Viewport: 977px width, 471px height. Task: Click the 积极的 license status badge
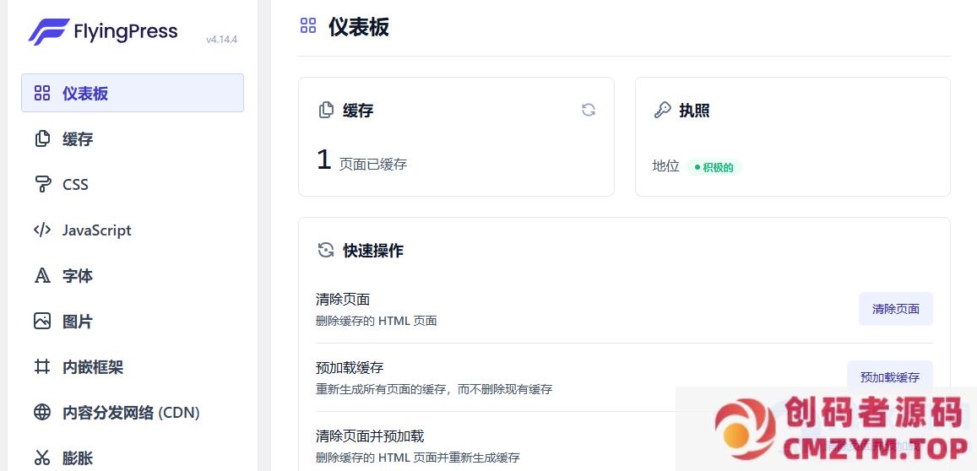tap(714, 167)
